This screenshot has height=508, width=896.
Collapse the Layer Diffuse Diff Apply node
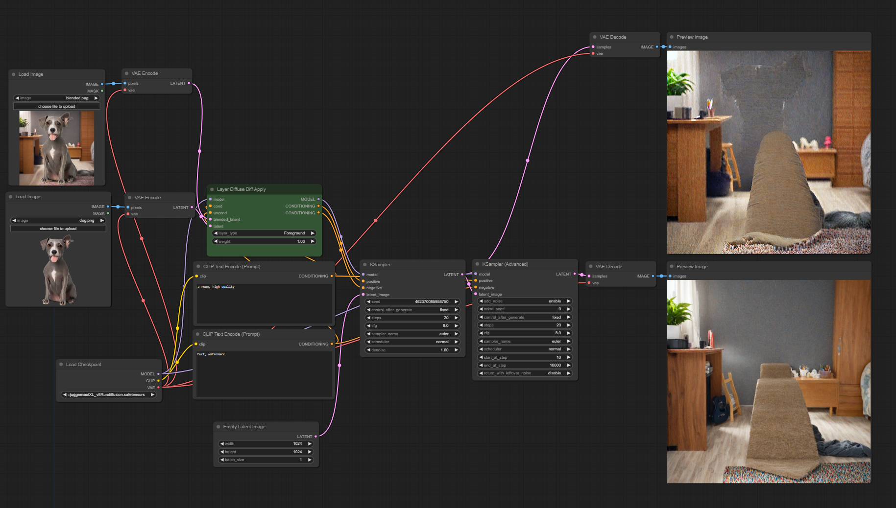tap(212, 189)
